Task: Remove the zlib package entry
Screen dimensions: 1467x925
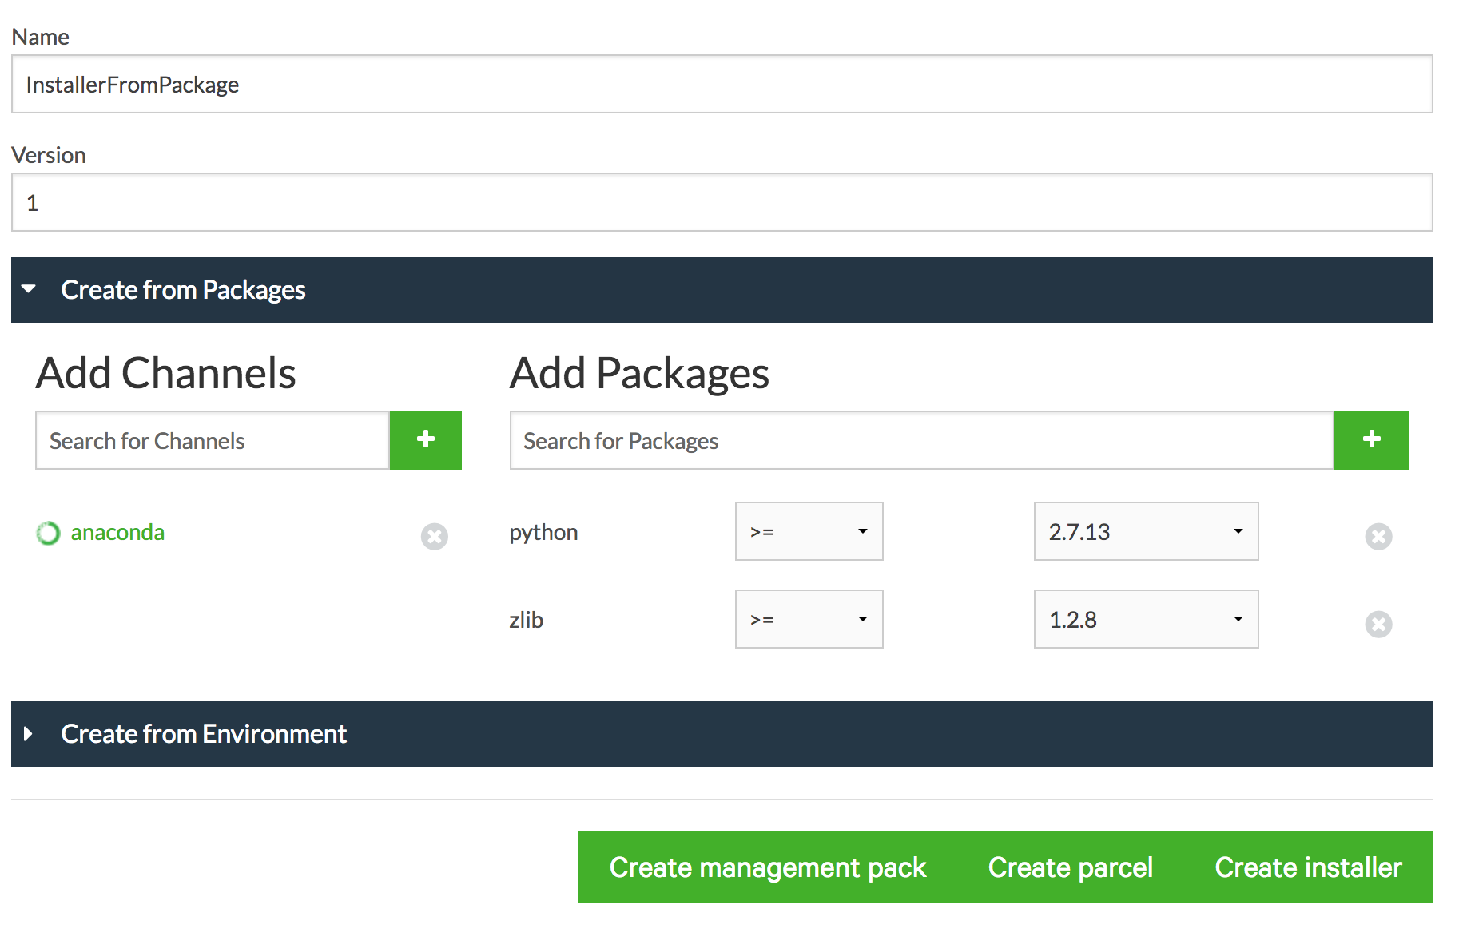Action: click(x=1378, y=625)
